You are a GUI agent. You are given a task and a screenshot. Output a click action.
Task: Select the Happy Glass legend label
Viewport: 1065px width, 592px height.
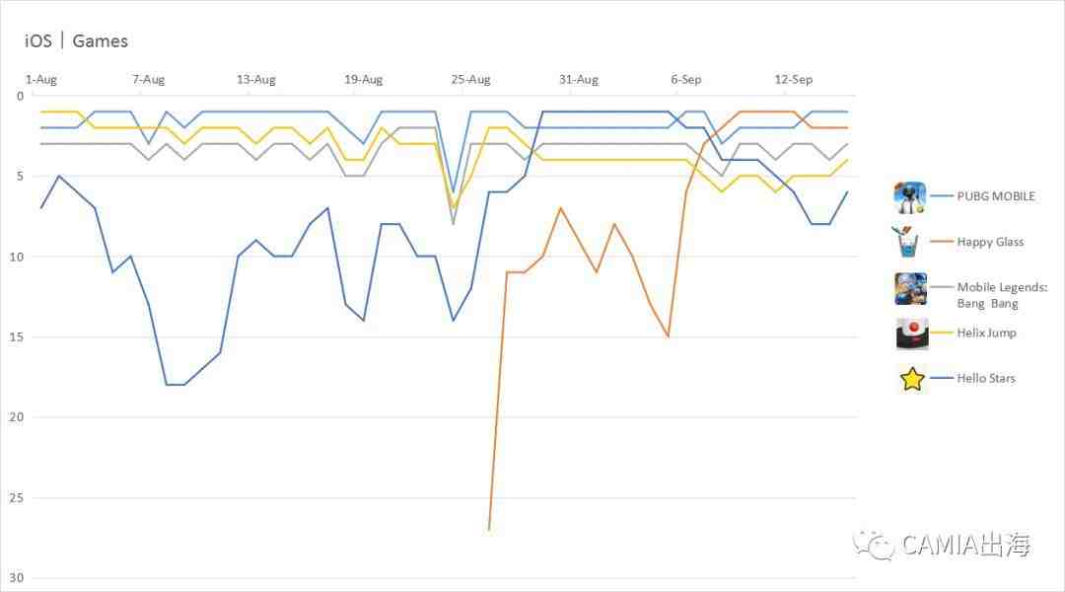pos(990,242)
